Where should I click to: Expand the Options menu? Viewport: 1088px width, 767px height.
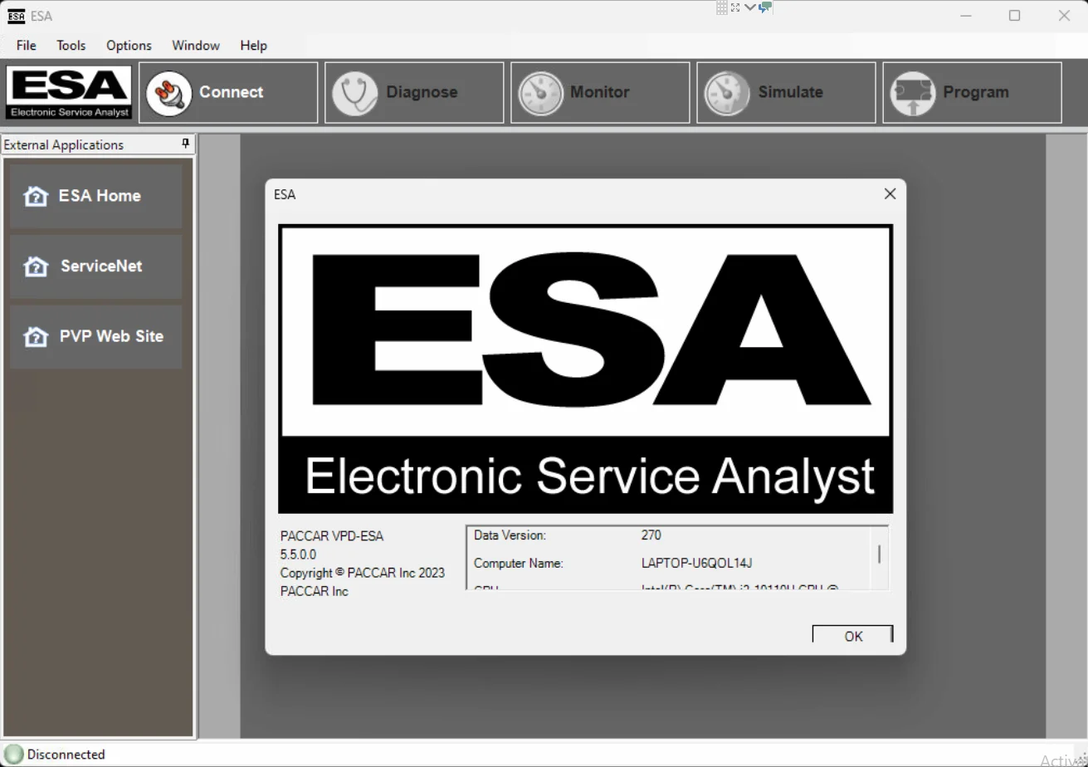pyautogui.click(x=129, y=46)
